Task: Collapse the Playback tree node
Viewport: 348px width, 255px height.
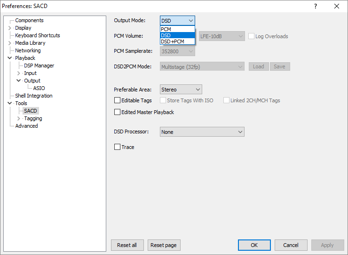Action: click(x=10, y=58)
